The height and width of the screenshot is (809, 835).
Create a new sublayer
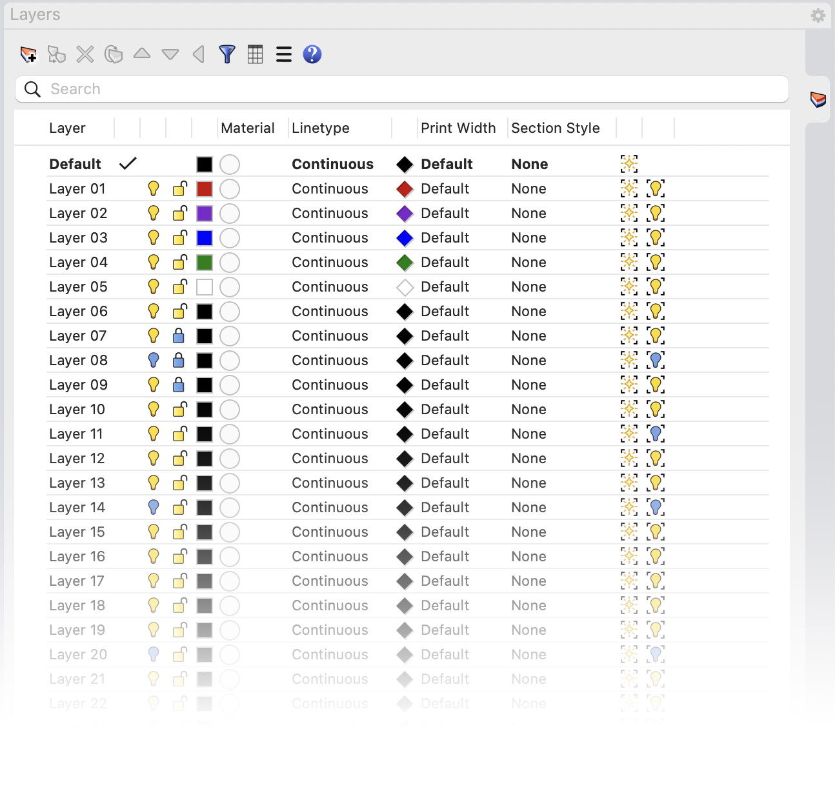click(x=57, y=55)
